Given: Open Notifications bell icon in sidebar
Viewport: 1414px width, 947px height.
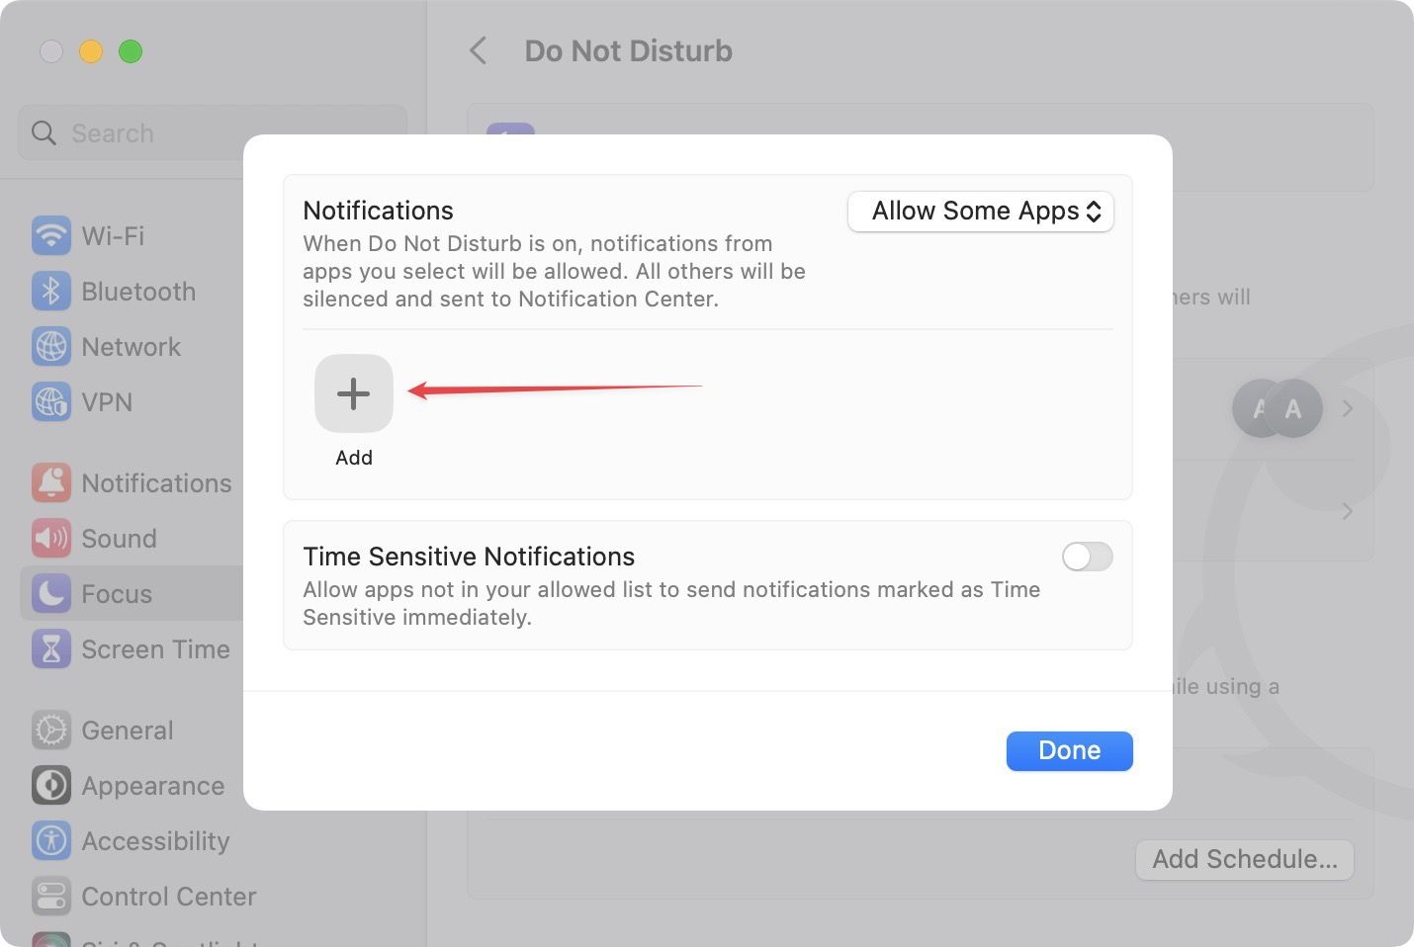Looking at the screenshot, I should click(51, 483).
